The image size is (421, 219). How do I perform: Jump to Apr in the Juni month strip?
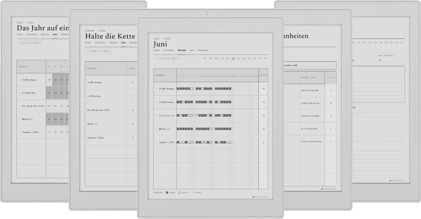pos(222,58)
